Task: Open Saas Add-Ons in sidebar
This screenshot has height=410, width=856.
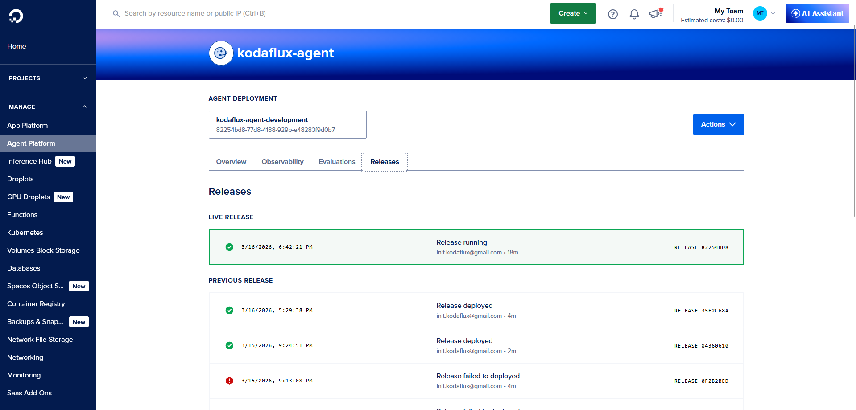Action: 29,393
